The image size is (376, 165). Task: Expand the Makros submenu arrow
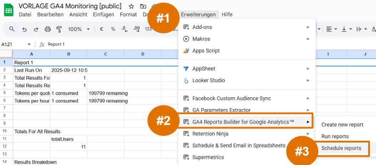tap(308, 39)
